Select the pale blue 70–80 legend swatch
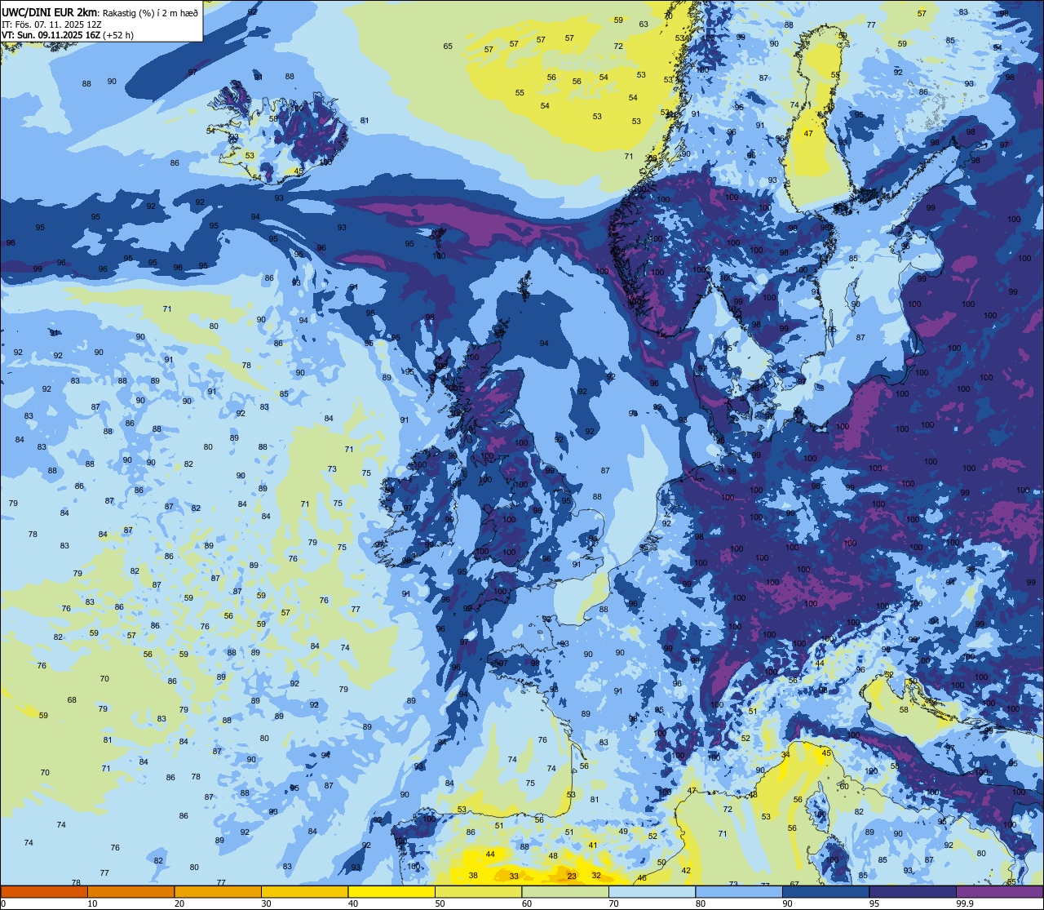This screenshot has width=1044, height=910. [x=652, y=891]
